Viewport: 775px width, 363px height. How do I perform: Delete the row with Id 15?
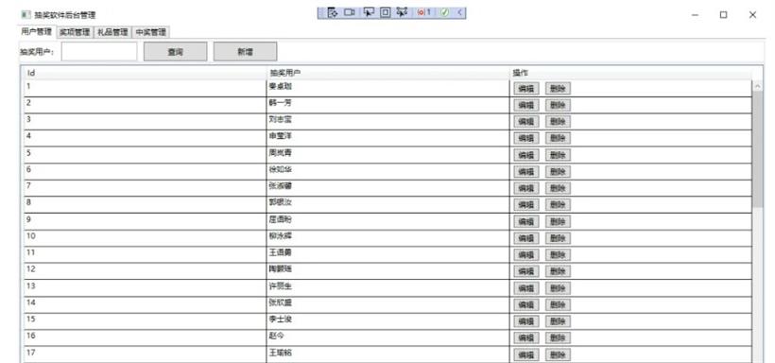pos(558,321)
